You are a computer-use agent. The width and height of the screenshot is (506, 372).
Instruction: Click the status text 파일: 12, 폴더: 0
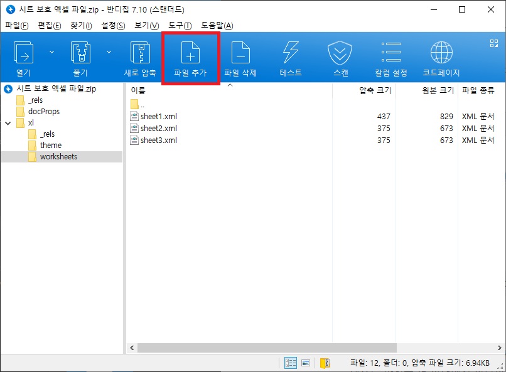[379, 363]
